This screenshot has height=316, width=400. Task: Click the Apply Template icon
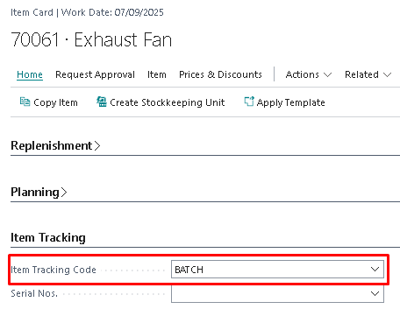249,102
